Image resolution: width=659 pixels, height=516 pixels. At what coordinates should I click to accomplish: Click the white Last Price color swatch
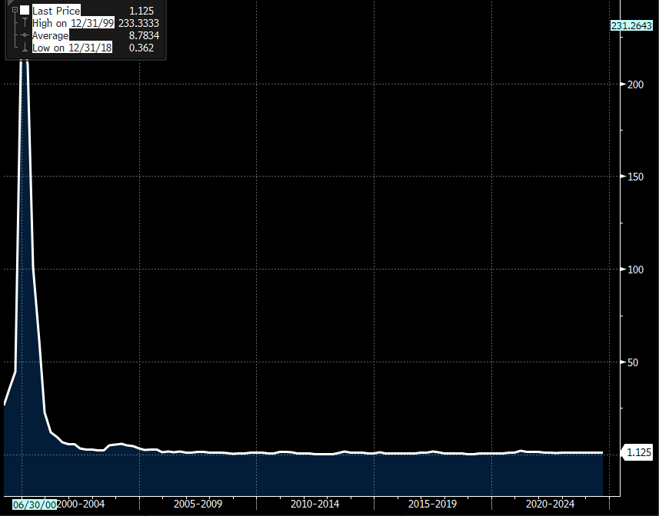25,10
